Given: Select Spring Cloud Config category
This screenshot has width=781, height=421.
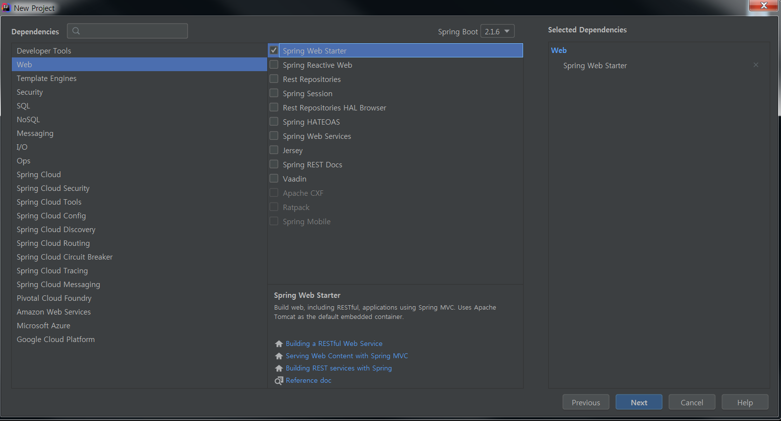Looking at the screenshot, I should point(139,215).
